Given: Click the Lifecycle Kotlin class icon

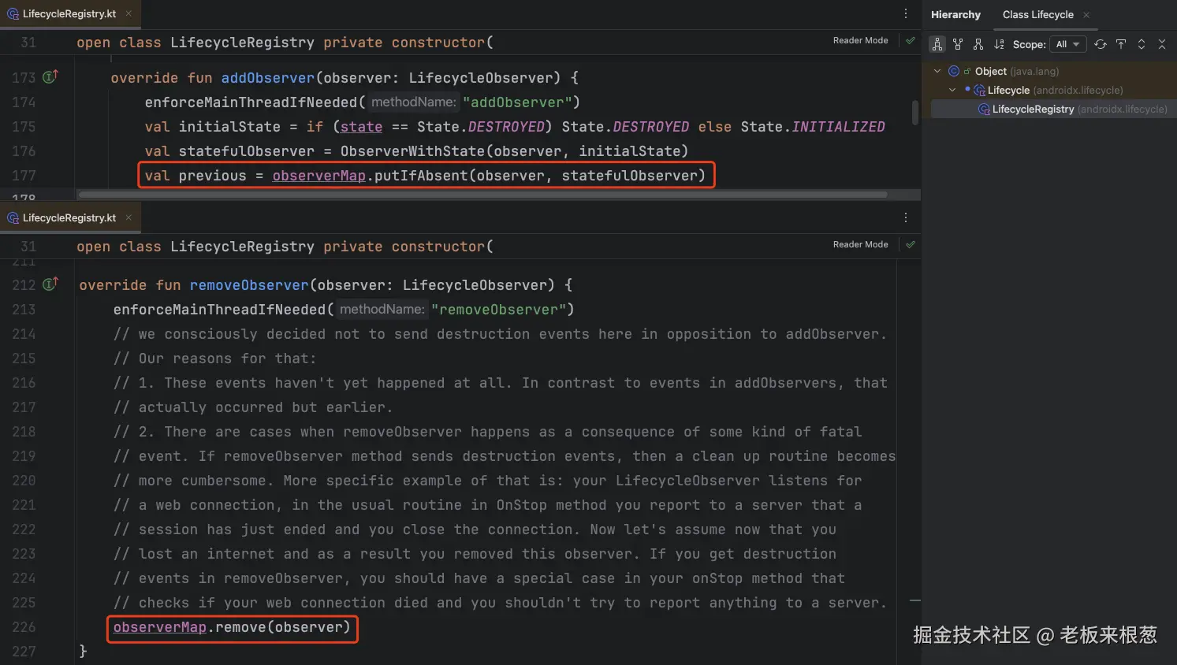Looking at the screenshot, I should pyautogui.click(x=980, y=90).
